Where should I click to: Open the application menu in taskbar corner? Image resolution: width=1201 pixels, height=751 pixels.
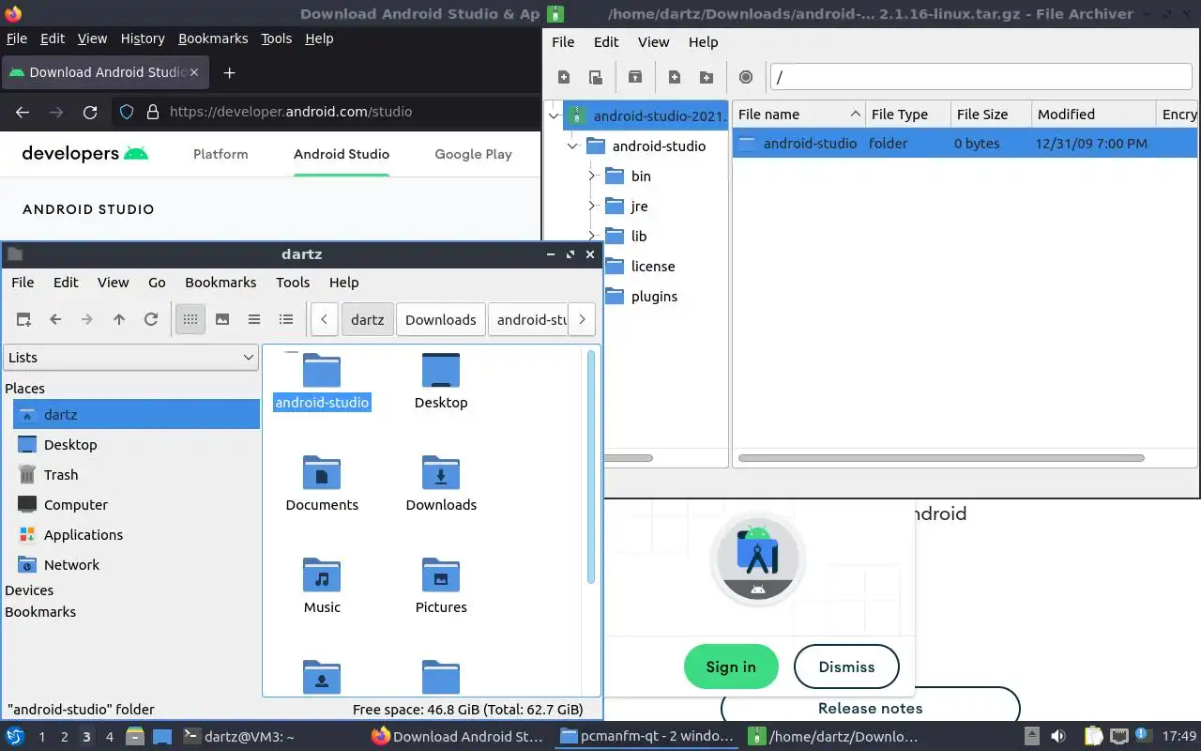15,736
